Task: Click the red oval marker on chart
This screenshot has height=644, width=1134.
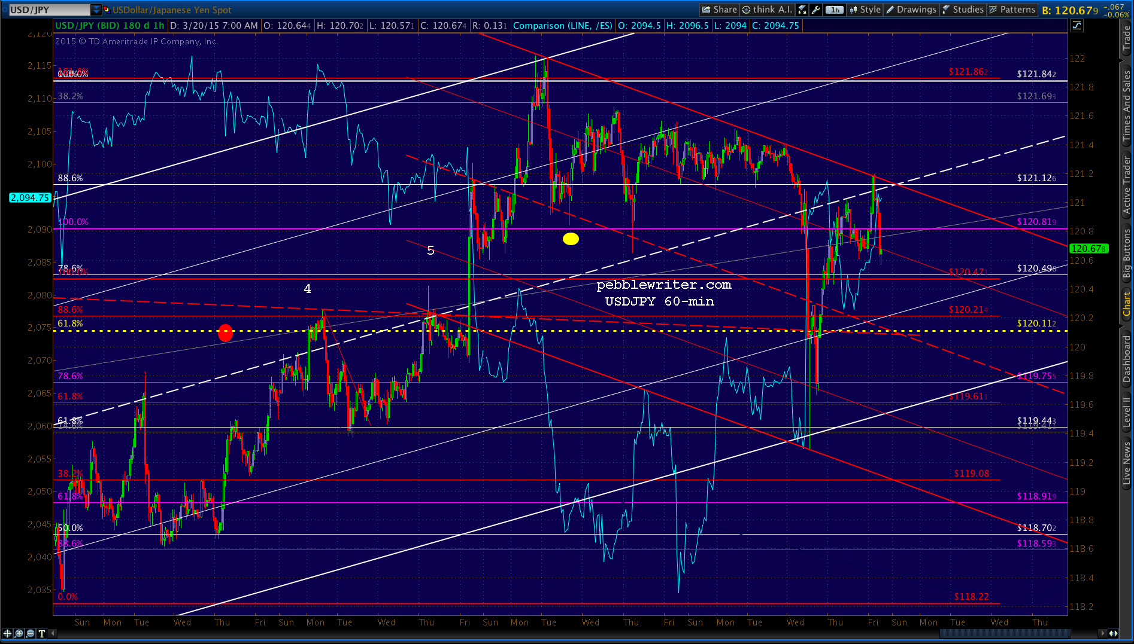Action: (x=225, y=332)
